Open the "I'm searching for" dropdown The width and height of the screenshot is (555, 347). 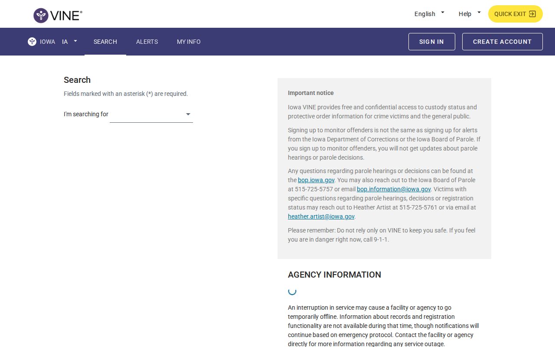(151, 115)
